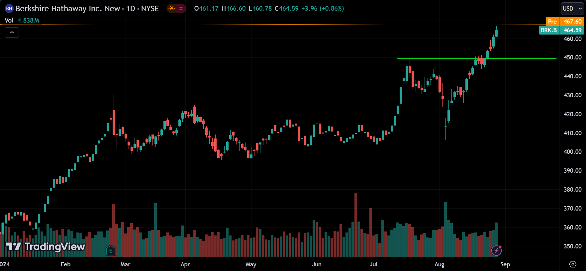Click the Jul label on time axis
The width and height of the screenshot is (586, 271).
pos(374,264)
